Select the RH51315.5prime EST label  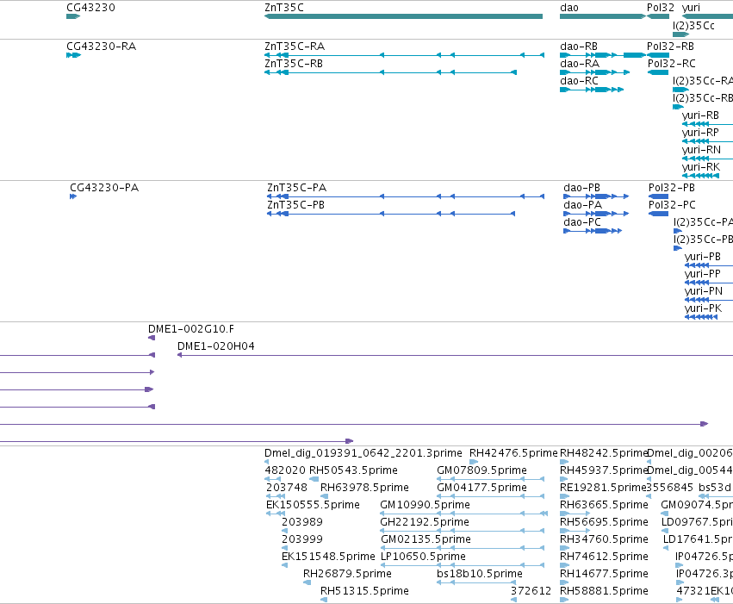pyautogui.click(x=364, y=591)
